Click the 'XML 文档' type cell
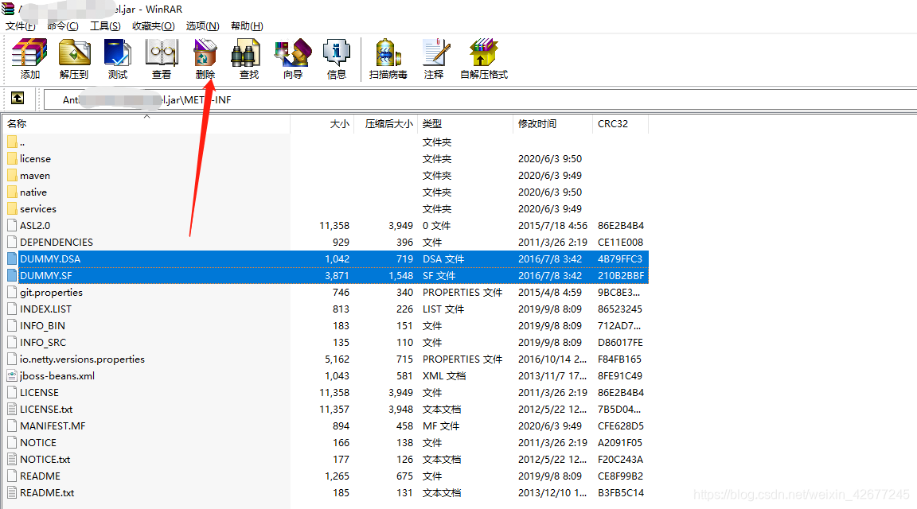This screenshot has height=509, width=917. pos(444,375)
